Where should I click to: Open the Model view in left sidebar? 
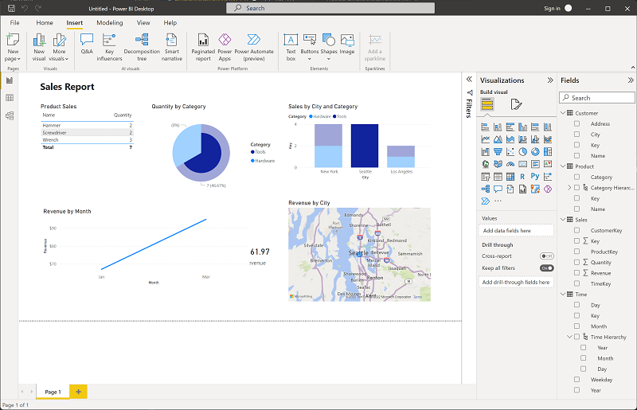[x=10, y=115]
